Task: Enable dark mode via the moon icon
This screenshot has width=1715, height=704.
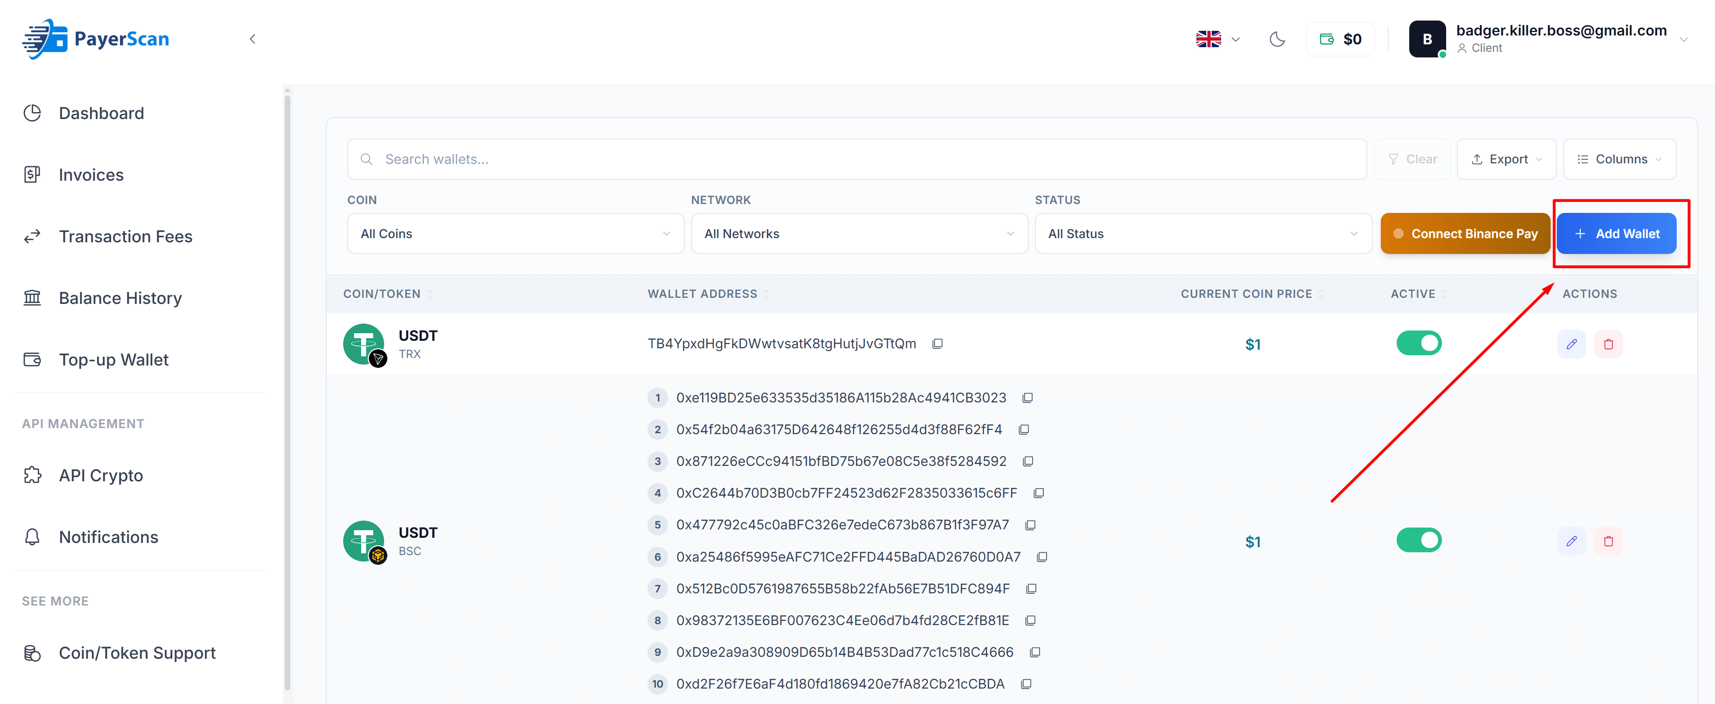Action: point(1277,39)
